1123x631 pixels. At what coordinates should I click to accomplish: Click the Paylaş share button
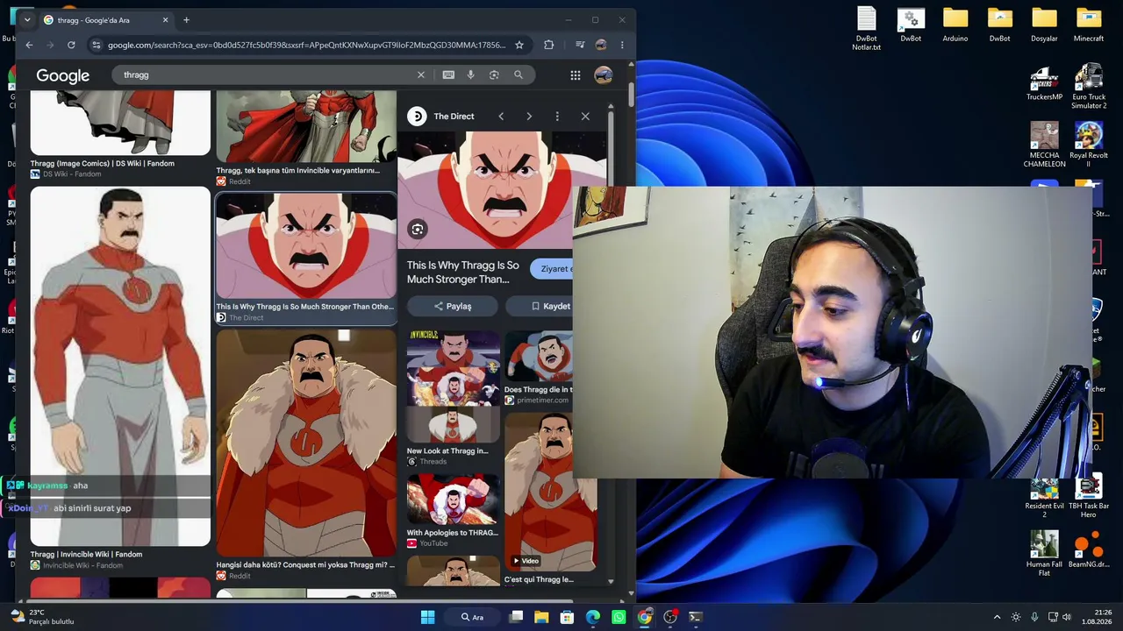[453, 306]
